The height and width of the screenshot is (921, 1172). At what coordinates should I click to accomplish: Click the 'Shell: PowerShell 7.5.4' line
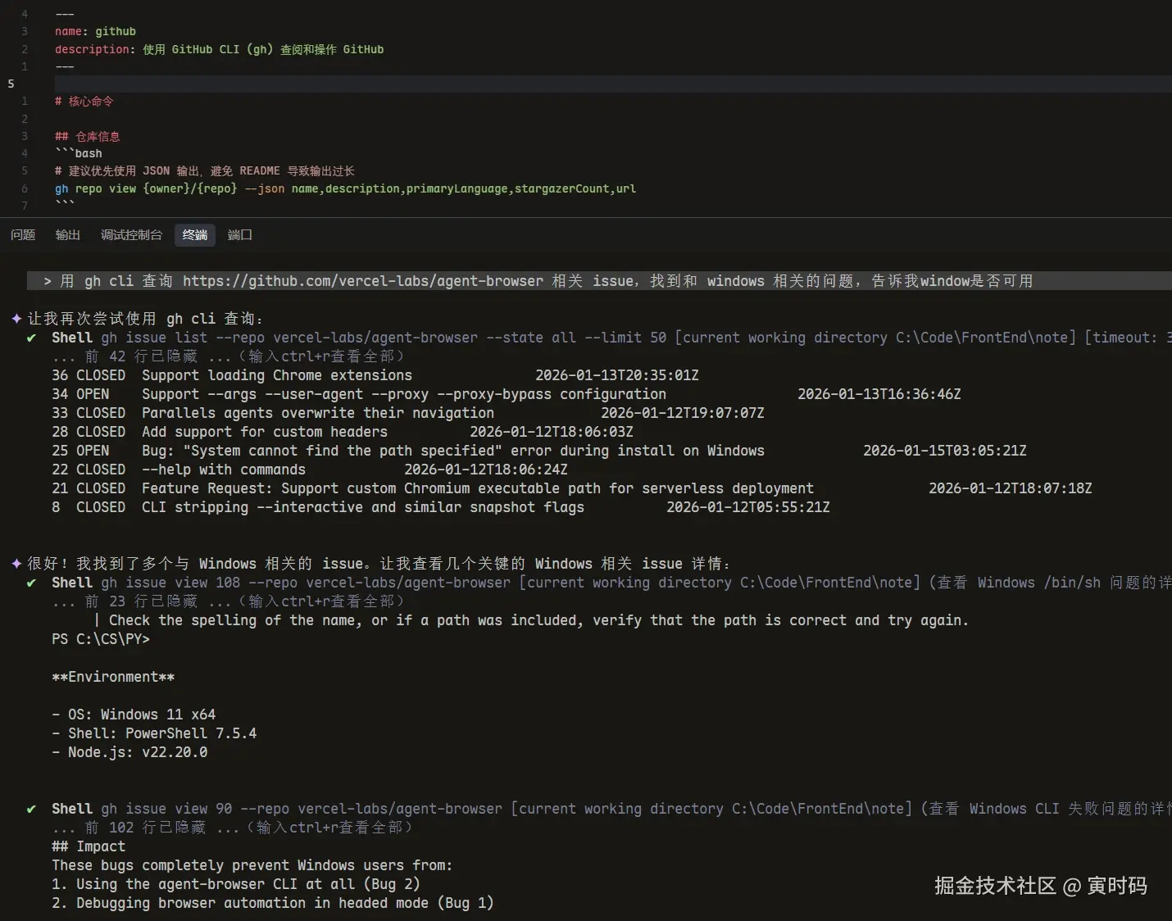coord(154,733)
